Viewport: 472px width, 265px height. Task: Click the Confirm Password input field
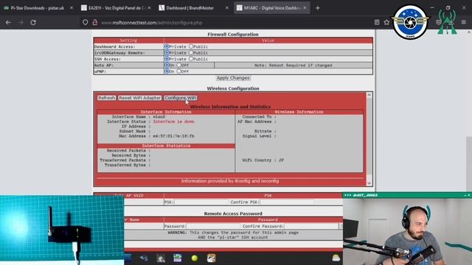pos(311,226)
